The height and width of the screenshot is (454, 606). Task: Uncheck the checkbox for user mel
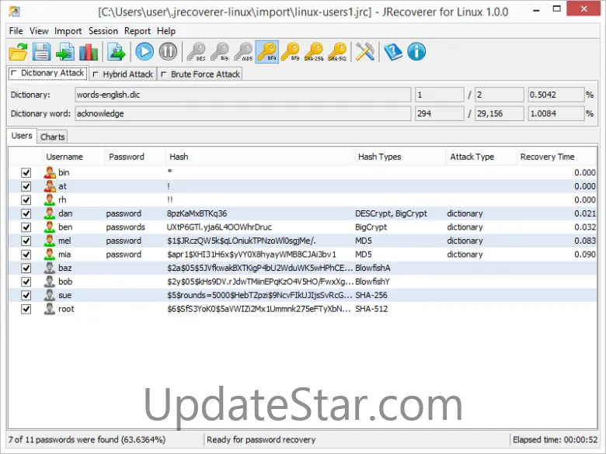(x=26, y=241)
